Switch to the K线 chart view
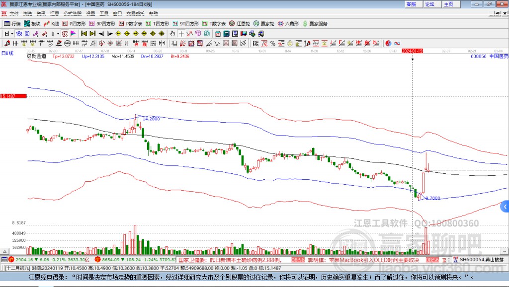This screenshot has height=287, width=509. click(51, 23)
